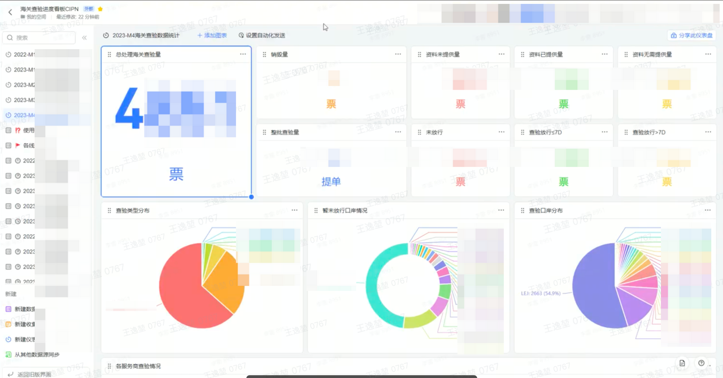Click the document icon at bottom right
The image size is (723, 378).
682,363
